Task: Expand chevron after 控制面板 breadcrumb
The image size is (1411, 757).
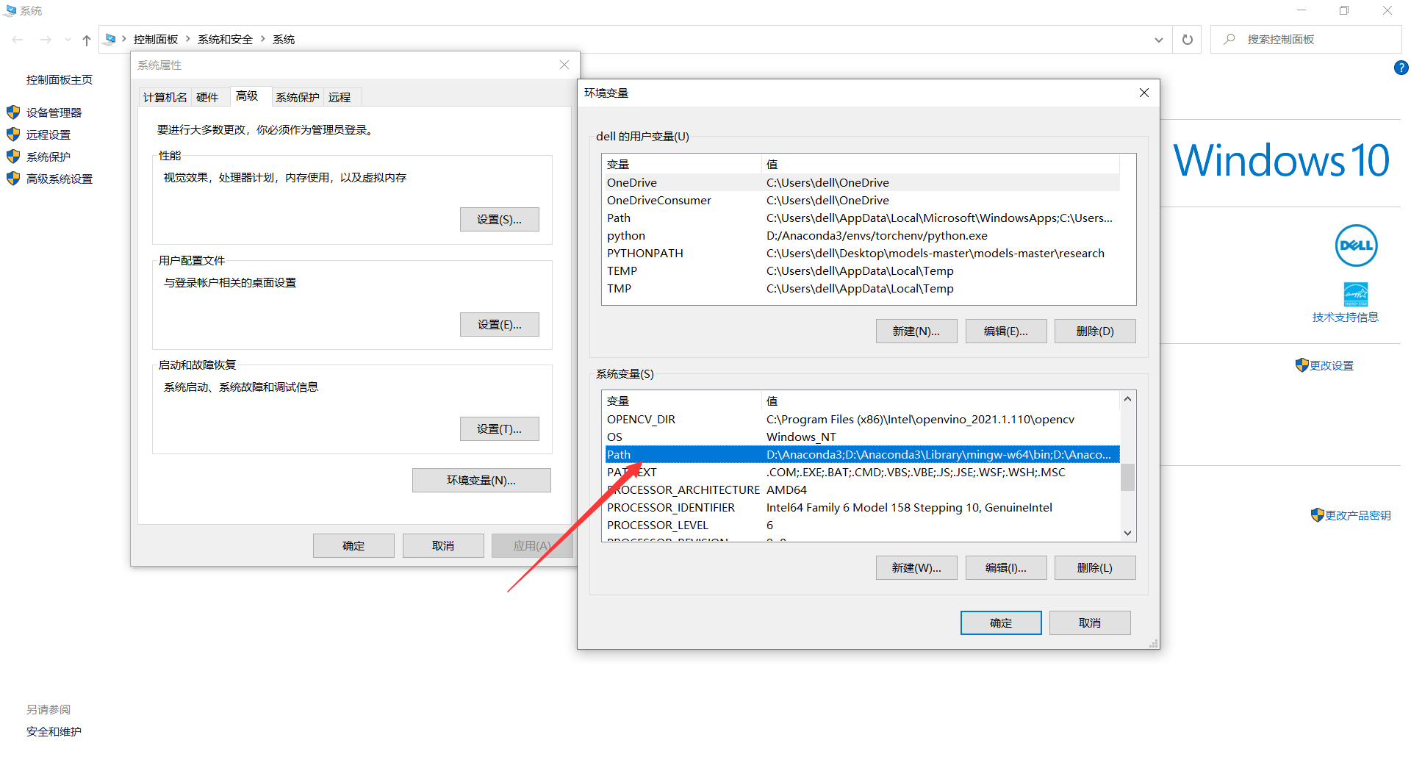Action: [x=188, y=39]
